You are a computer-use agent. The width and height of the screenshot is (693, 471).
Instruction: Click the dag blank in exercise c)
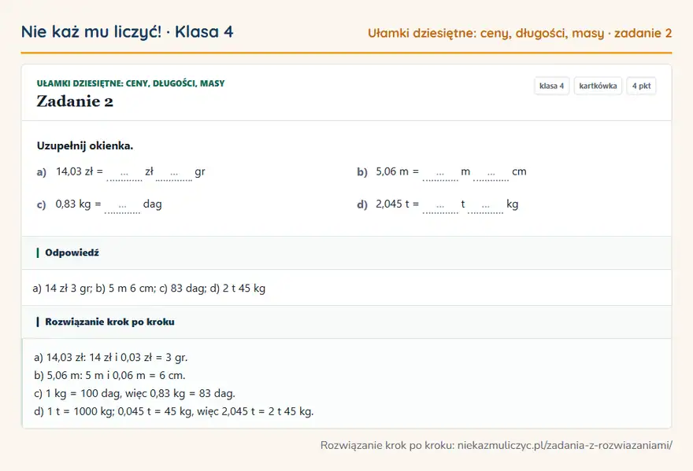[122, 206]
